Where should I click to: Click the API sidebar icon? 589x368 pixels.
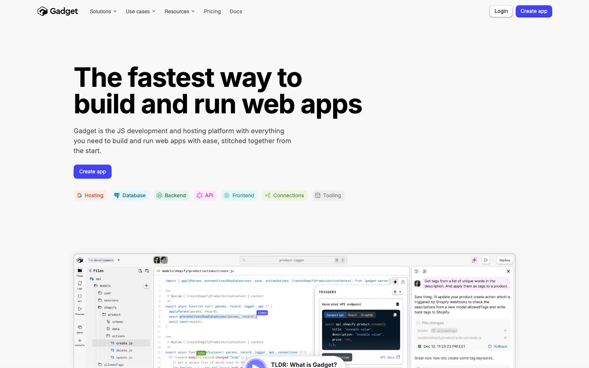(x=80, y=298)
